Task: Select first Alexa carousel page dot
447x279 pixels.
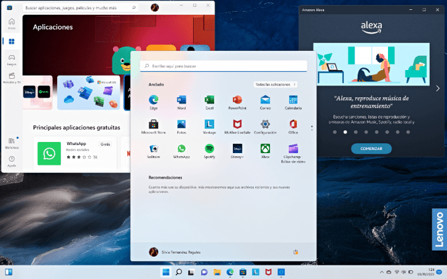Action: (335, 132)
